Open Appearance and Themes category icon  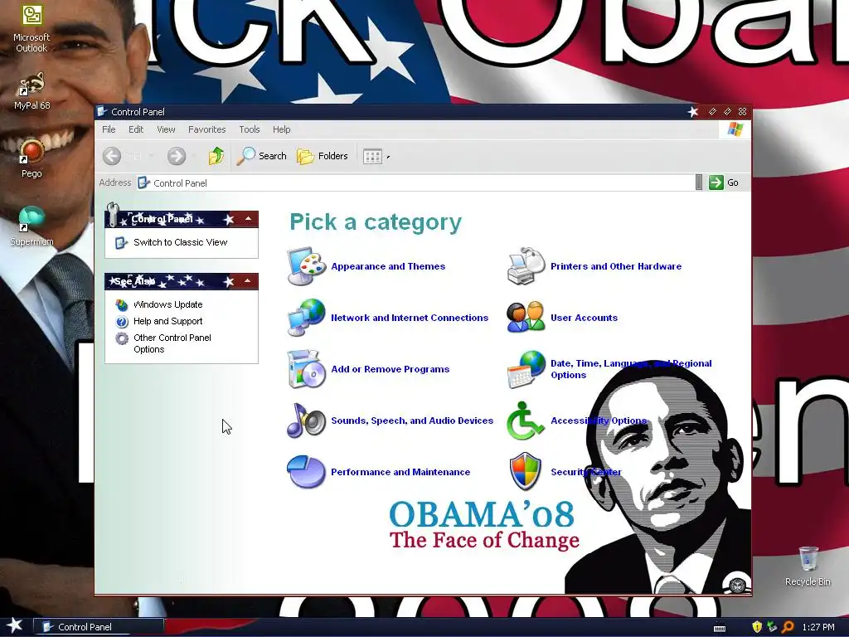pos(307,266)
